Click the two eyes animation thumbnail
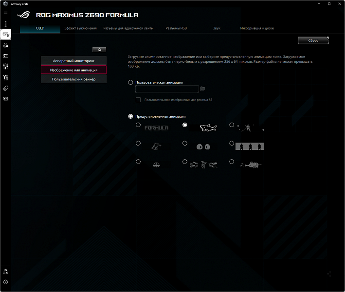This screenshot has width=345, height=292. [x=203, y=146]
